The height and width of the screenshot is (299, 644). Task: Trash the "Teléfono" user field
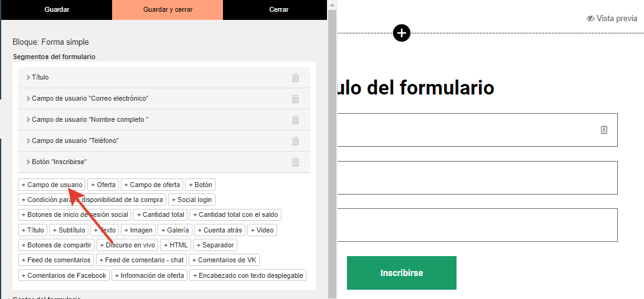pyautogui.click(x=295, y=141)
